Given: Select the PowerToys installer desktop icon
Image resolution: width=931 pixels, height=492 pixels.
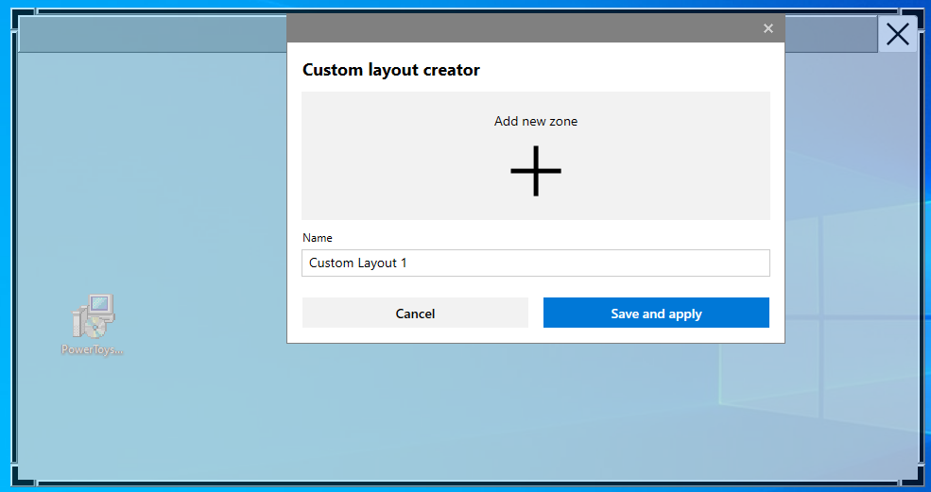Looking at the screenshot, I should (x=94, y=315).
